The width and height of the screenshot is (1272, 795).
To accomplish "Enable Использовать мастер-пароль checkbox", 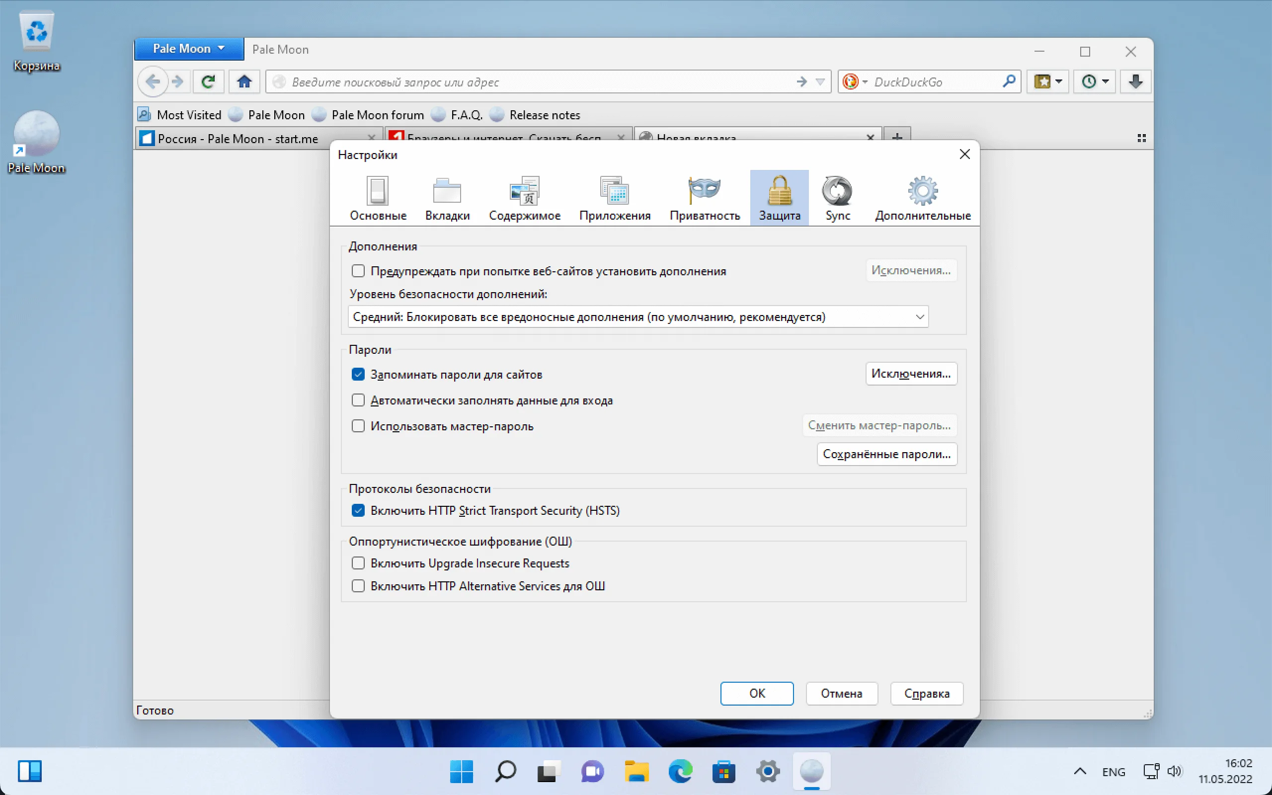I will (x=358, y=426).
